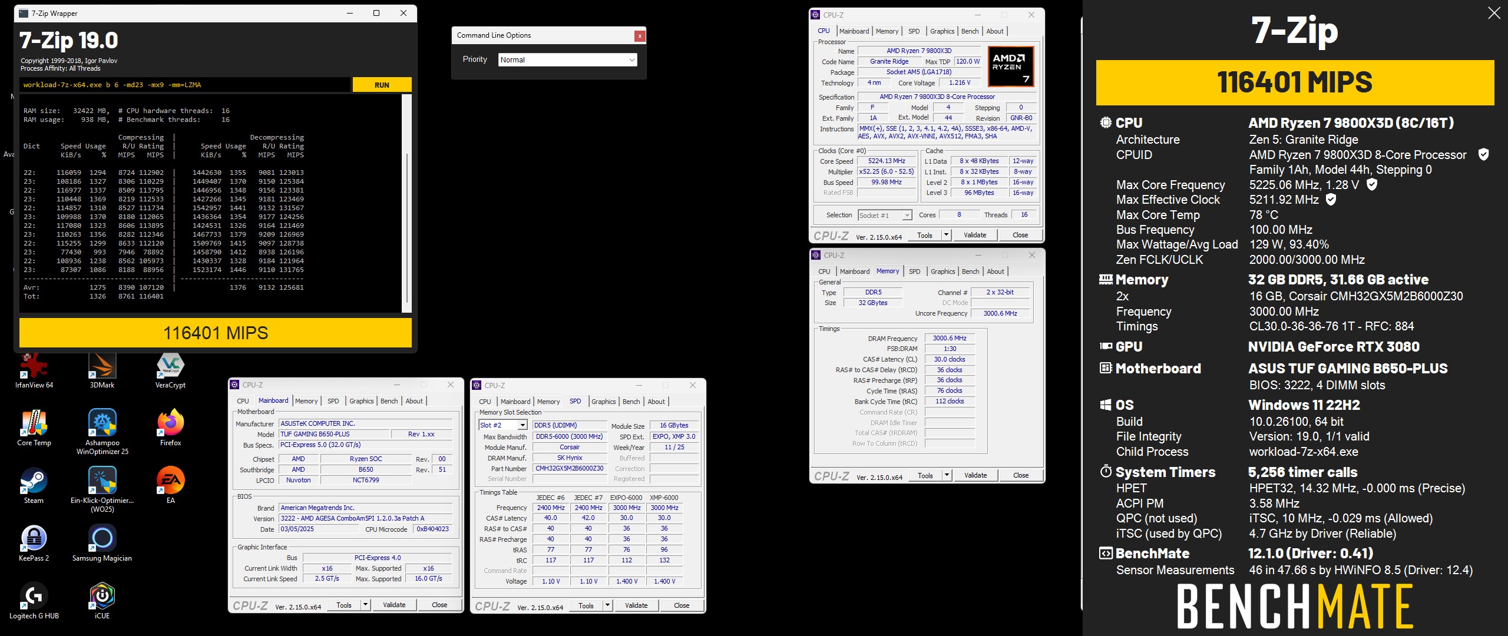
Task: Open the Priority dropdown set to Normal
Action: [568, 59]
